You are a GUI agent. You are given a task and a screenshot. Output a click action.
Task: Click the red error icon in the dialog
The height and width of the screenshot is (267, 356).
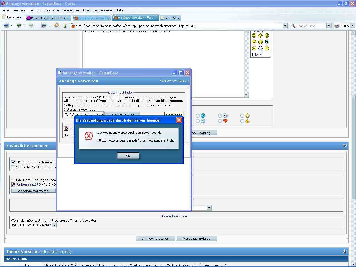(88, 136)
